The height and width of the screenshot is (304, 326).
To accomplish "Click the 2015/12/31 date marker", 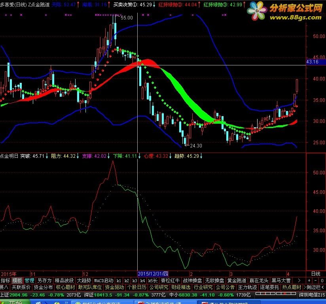I will click(x=153, y=273).
